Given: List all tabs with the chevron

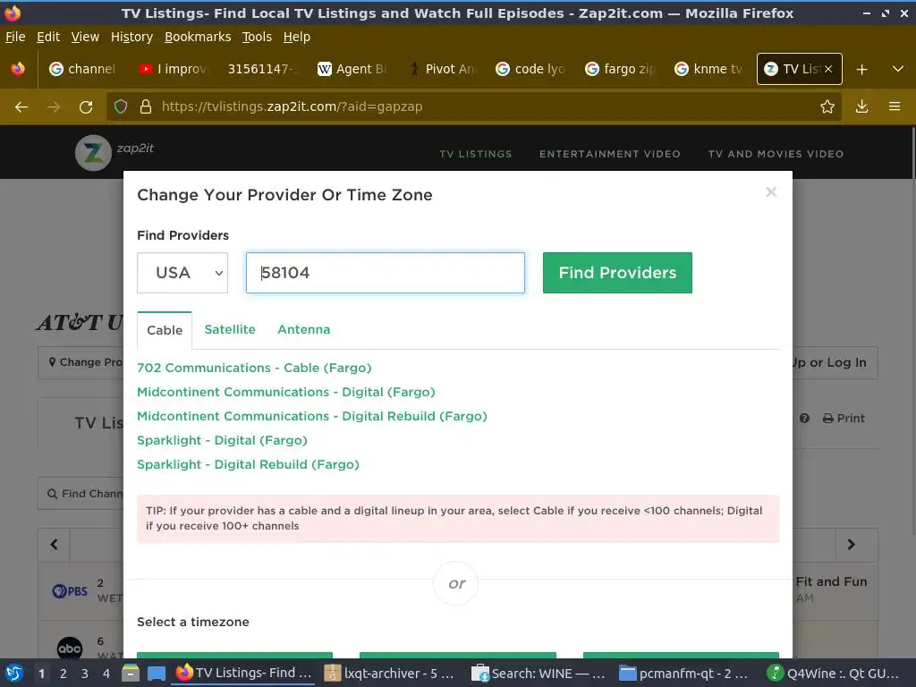Looking at the screenshot, I should click(x=898, y=69).
